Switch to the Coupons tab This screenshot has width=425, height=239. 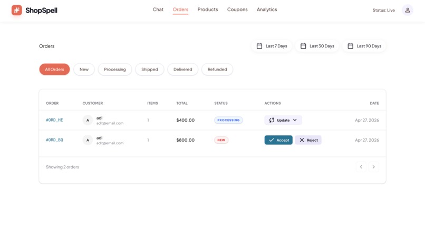click(x=237, y=9)
